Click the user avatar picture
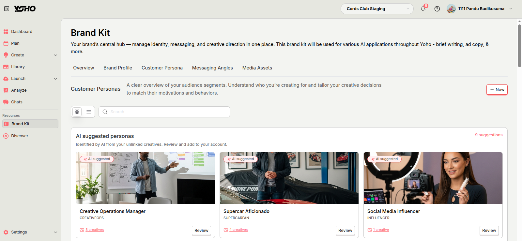The image size is (522, 241). (x=451, y=9)
